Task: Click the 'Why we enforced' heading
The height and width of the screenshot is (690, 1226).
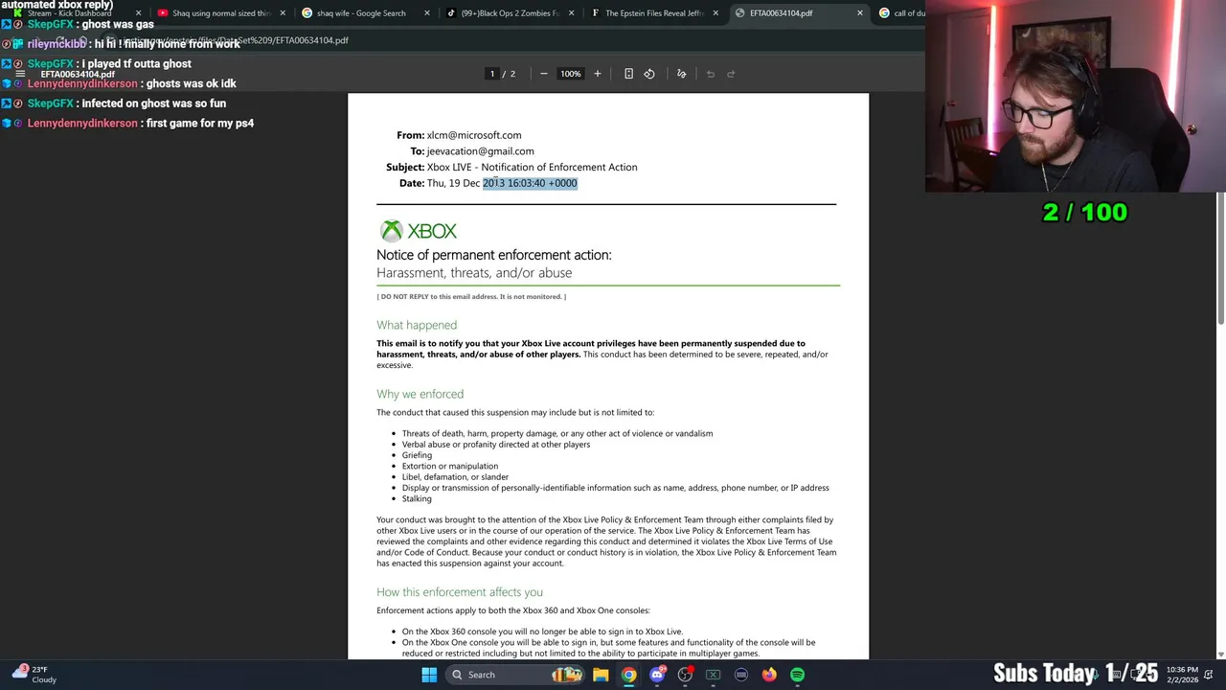Action: (x=420, y=394)
